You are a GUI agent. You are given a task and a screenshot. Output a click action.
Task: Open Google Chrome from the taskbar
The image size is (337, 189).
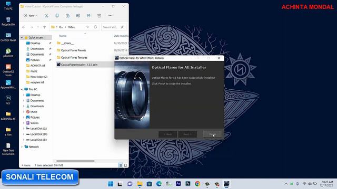tap(197, 184)
